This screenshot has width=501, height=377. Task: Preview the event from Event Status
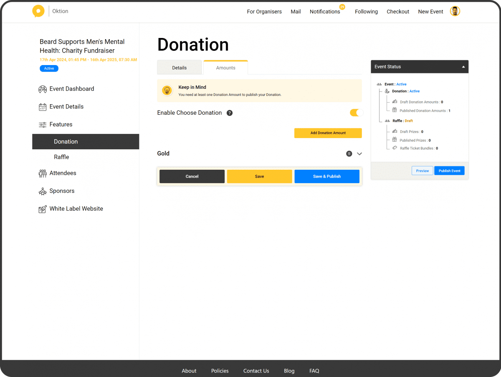422,171
